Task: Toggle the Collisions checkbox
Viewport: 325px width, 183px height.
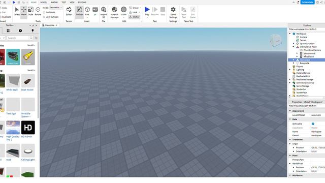Action: pos(44,12)
